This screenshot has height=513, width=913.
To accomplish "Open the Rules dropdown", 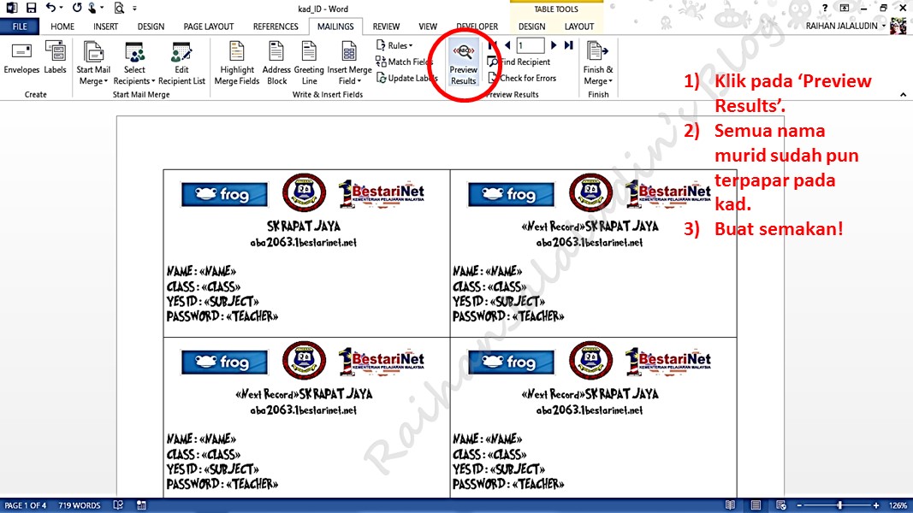I will tap(394, 45).
